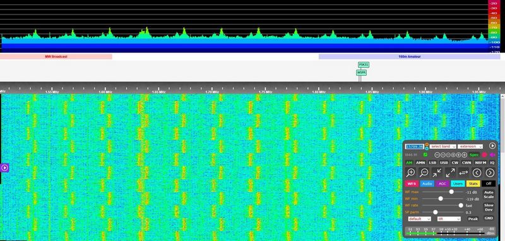Step frequency up with the rightmost plus circle
The height and width of the screenshot is (241, 505).
coord(464,155)
